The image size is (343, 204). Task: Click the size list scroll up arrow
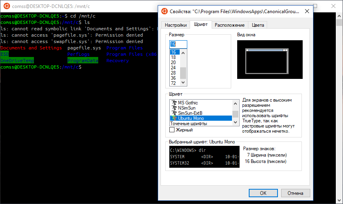[x=183, y=53]
